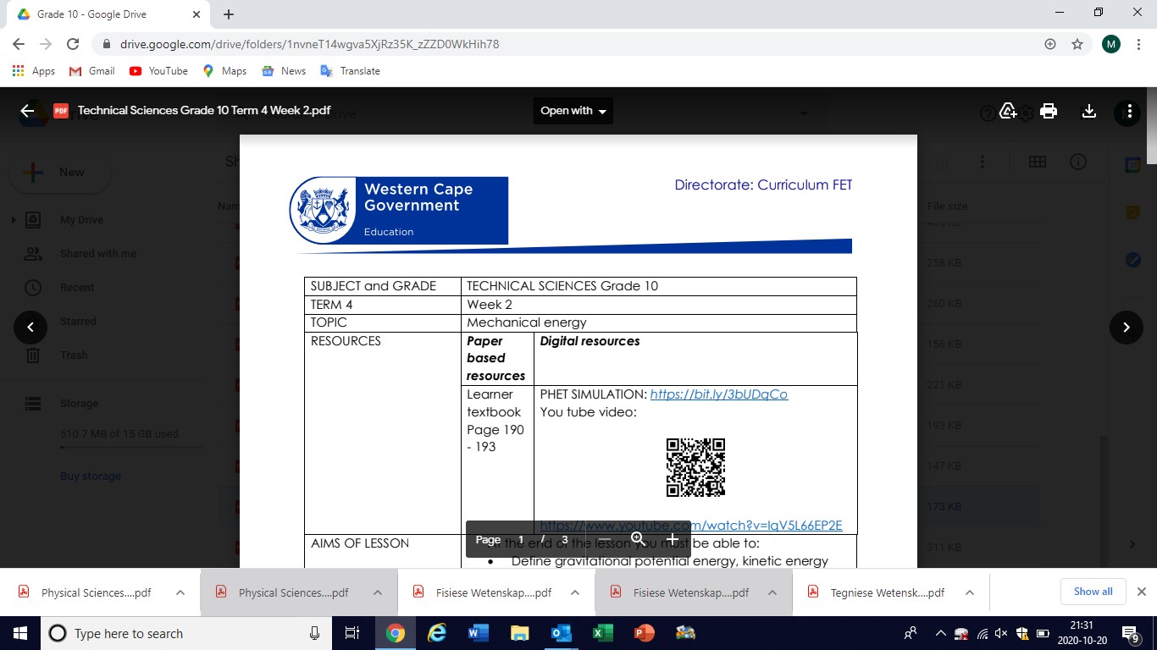The height and width of the screenshot is (650, 1157).
Task: Open Apps bookmarks shortcut
Action: 34,71
